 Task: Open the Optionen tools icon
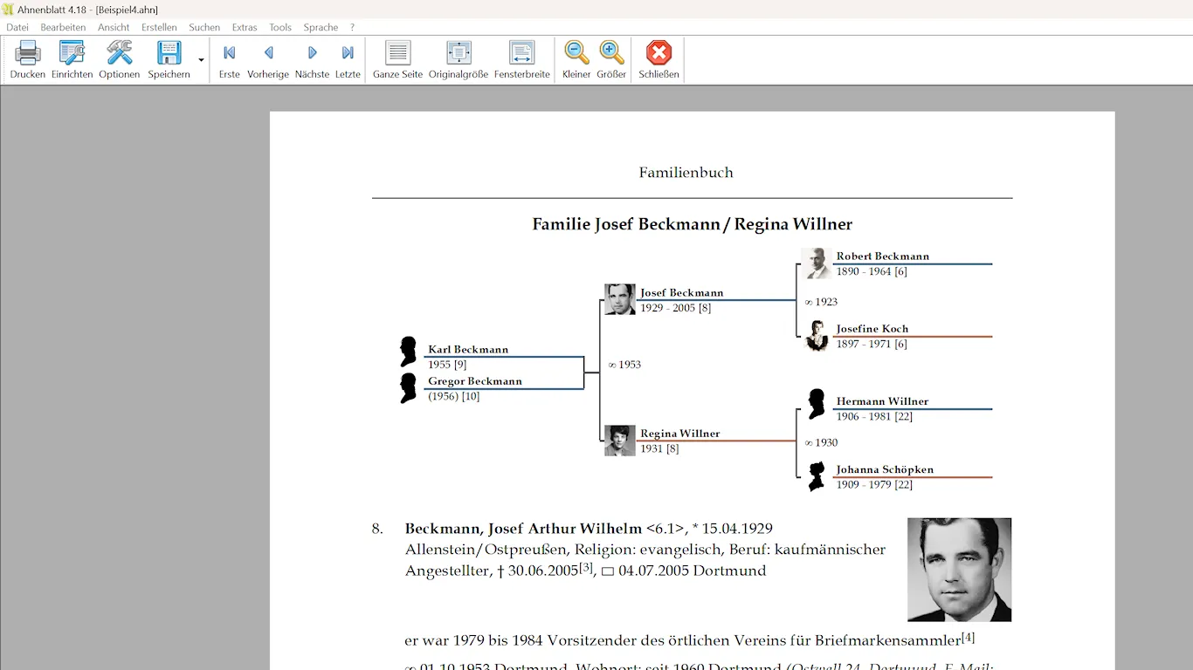[119, 53]
